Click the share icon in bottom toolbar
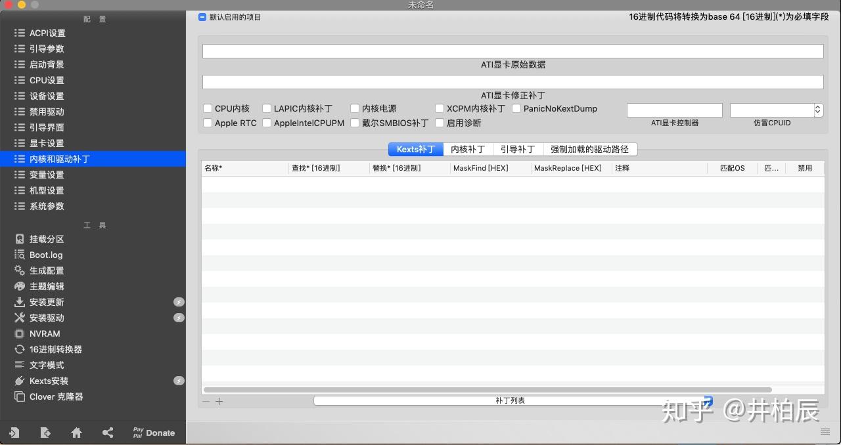Screen dimensions: 841x445 click(x=107, y=433)
